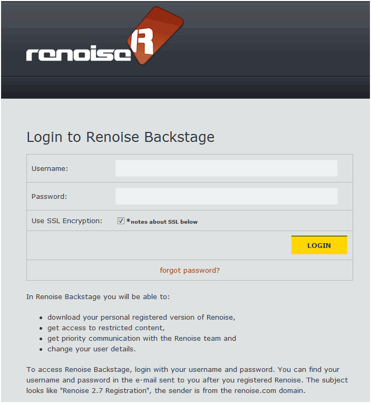Image resolution: width=371 pixels, height=403 pixels.
Task: Focus the Username input field
Action: [227, 168]
